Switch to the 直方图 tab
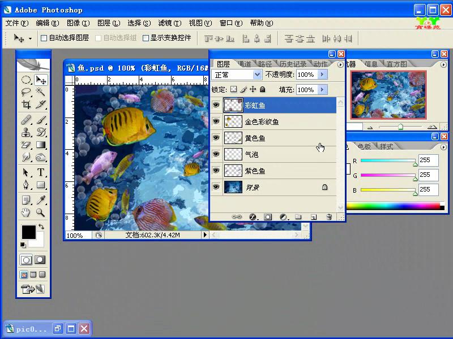The height and width of the screenshot is (339, 453). pyautogui.click(x=397, y=64)
